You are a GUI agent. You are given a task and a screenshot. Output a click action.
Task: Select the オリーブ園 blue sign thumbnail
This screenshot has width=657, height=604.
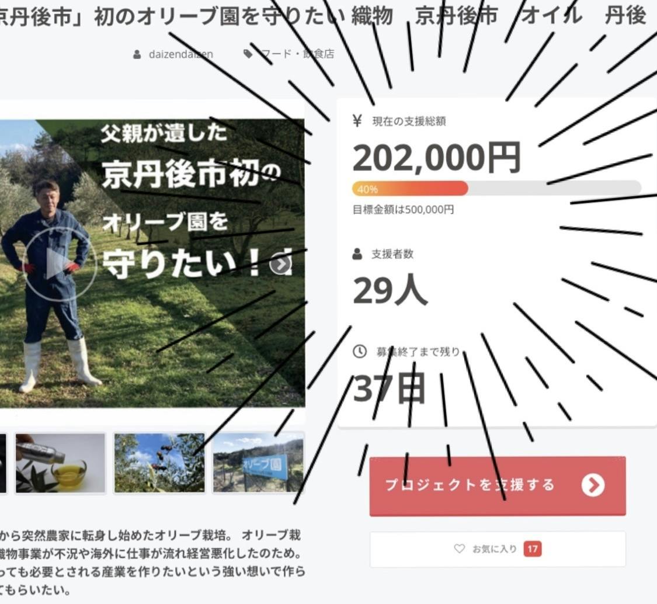click(x=259, y=463)
